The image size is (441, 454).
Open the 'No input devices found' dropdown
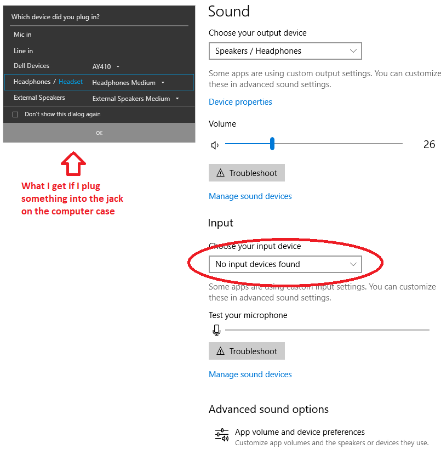pyautogui.click(x=285, y=264)
